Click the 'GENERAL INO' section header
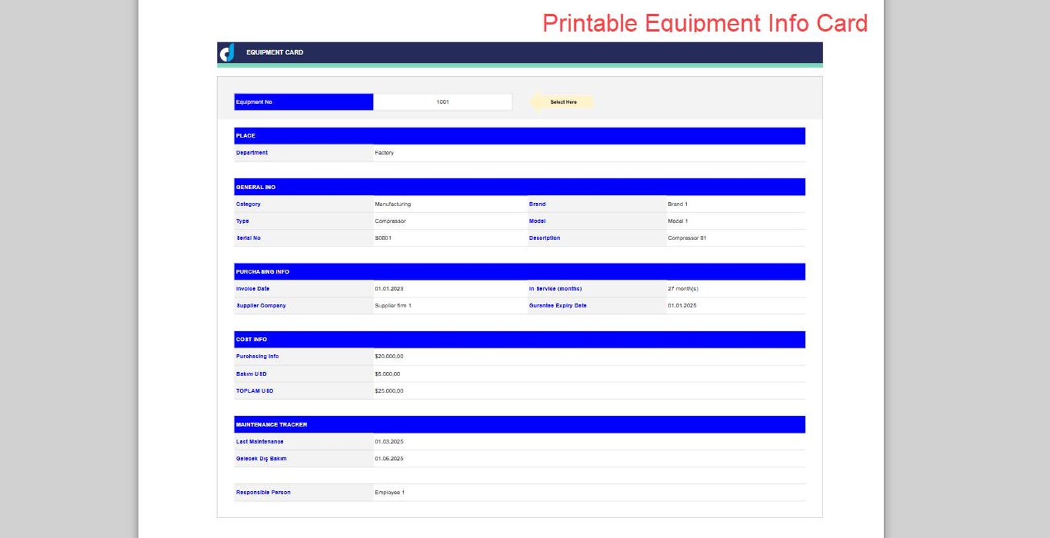The image size is (1050, 538). [520, 187]
